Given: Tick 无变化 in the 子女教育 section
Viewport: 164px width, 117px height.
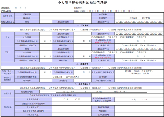Looking at the screenshot, I should pos(81,30).
